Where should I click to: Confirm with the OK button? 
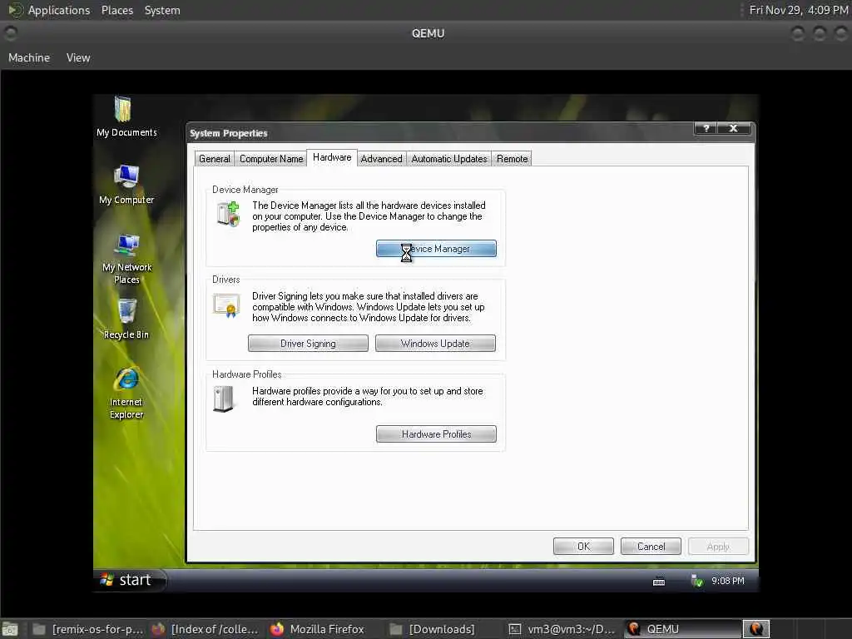(x=583, y=547)
